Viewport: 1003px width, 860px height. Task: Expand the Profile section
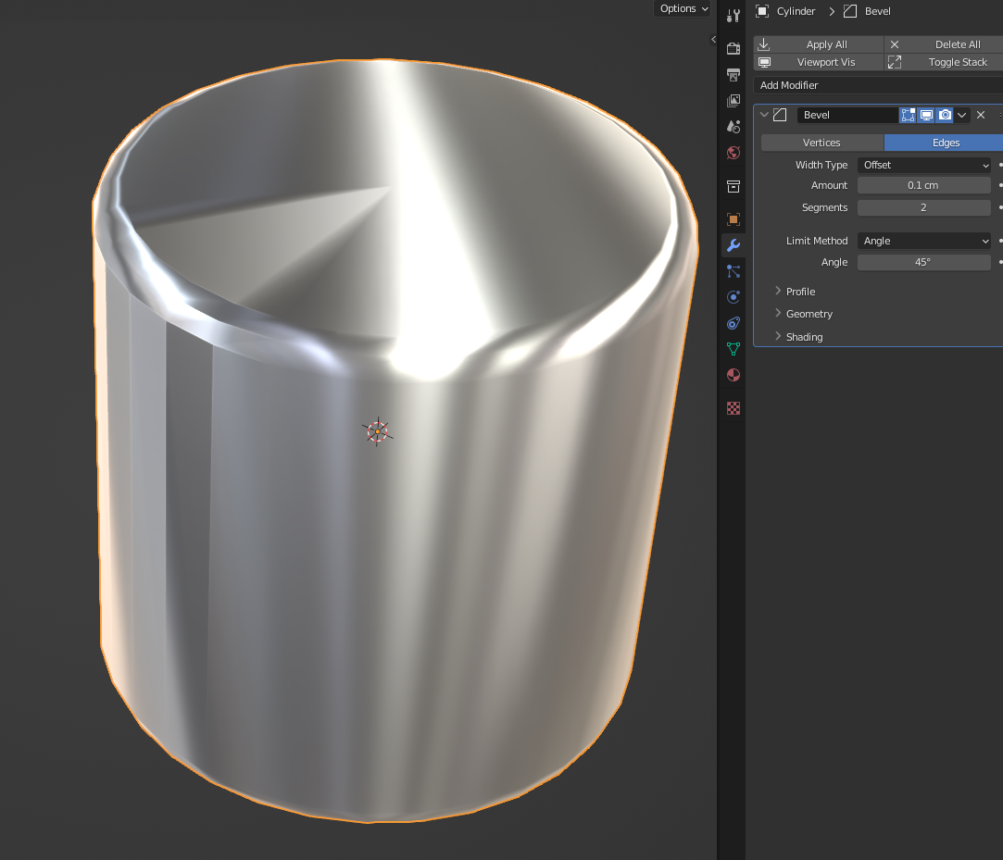800,292
